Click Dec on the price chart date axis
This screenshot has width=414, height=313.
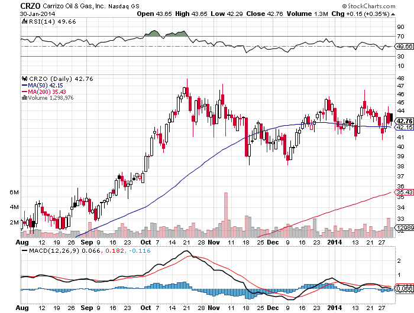(273, 242)
